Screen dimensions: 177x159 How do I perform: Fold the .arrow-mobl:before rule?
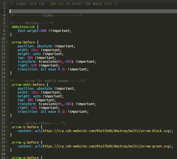click(7, 85)
